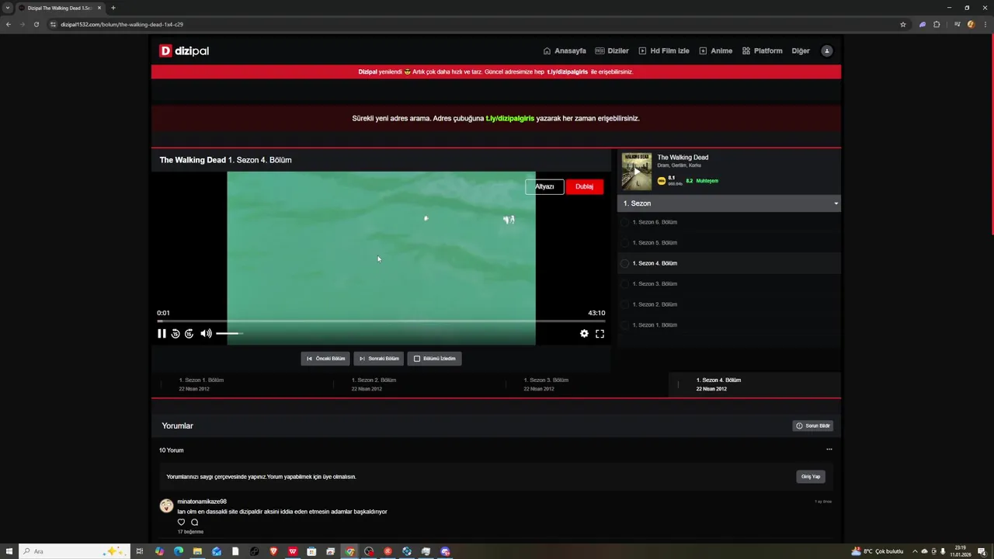Open the 1. Sezon dropdown
This screenshot has width=994, height=559.
[728, 203]
